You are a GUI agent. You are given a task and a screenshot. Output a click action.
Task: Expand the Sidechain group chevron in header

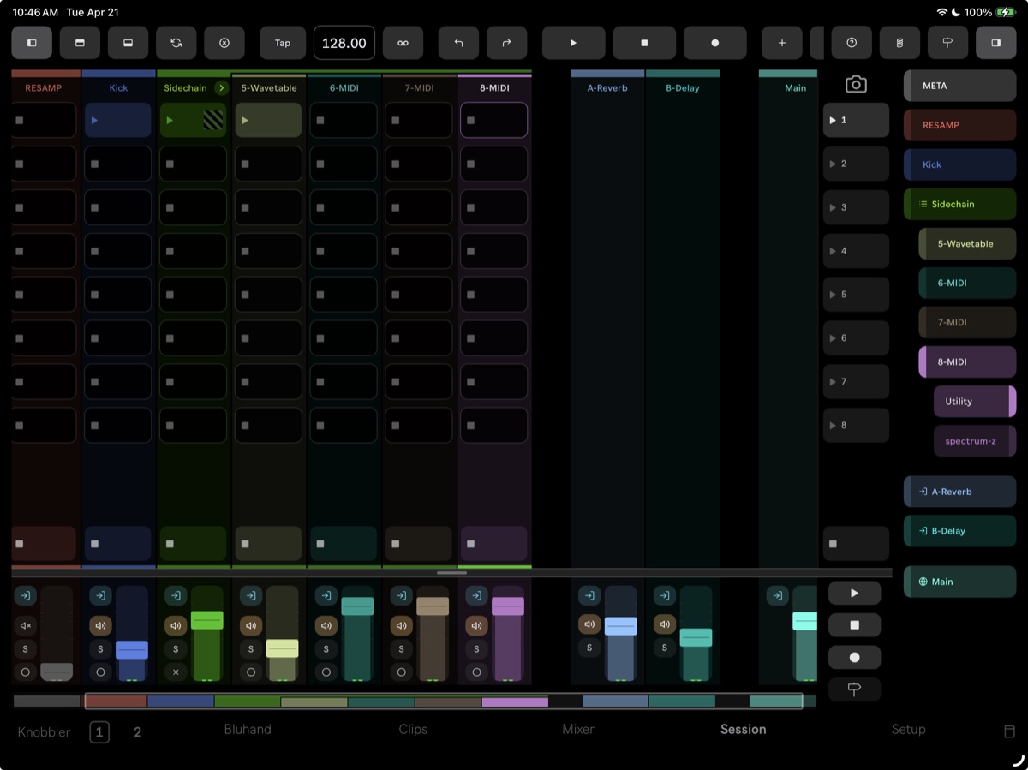click(221, 87)
